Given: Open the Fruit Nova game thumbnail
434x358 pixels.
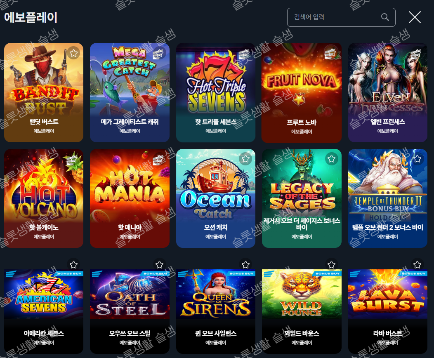Looking at the screenshot, I should click(x=302, y=92).
